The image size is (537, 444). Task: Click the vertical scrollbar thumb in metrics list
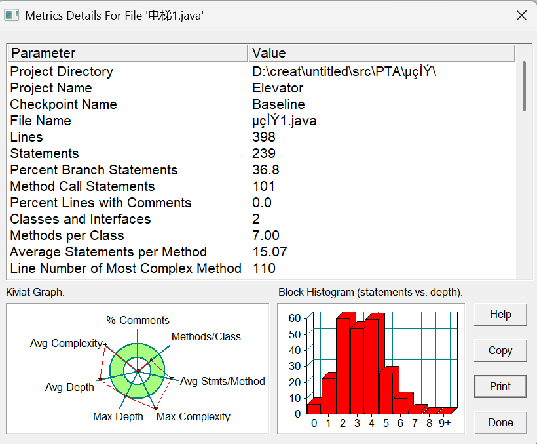[524, 87]
